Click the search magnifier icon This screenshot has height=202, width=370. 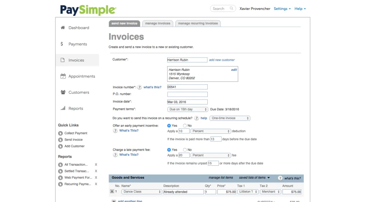pos(232,8)
